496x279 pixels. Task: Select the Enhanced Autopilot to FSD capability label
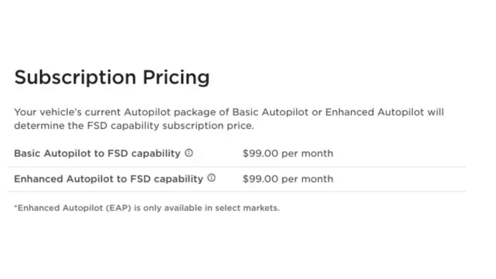click(x=108, y=179)
